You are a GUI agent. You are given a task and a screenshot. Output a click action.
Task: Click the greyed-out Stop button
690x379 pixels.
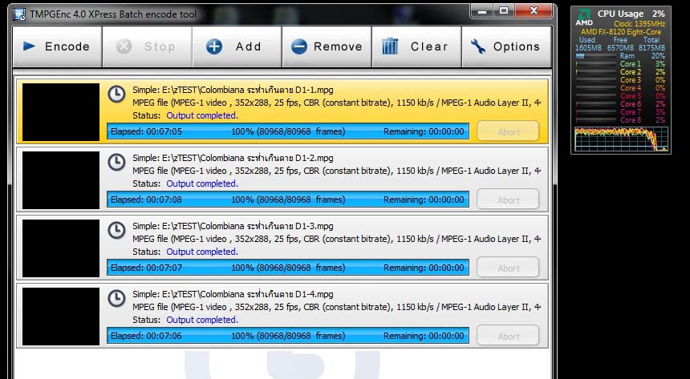click(147, 46)
